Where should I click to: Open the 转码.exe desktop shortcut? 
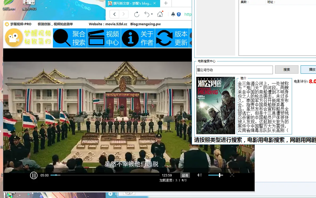pyautogui.click(x=9, y=6)
